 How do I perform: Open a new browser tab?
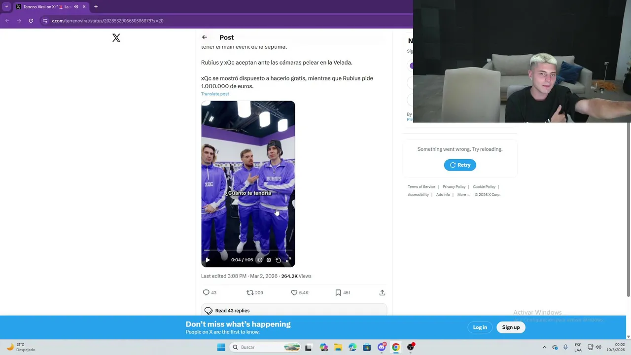[96, 7]
